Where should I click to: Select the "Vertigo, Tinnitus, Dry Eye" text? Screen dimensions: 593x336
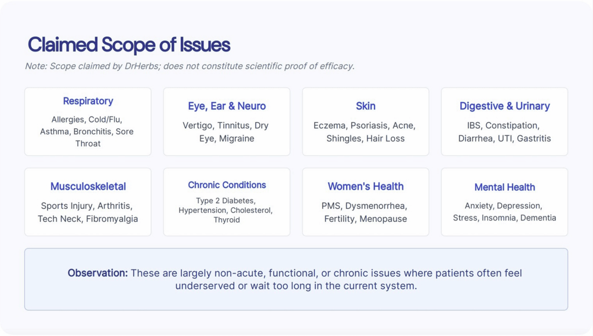pos(227,132)
